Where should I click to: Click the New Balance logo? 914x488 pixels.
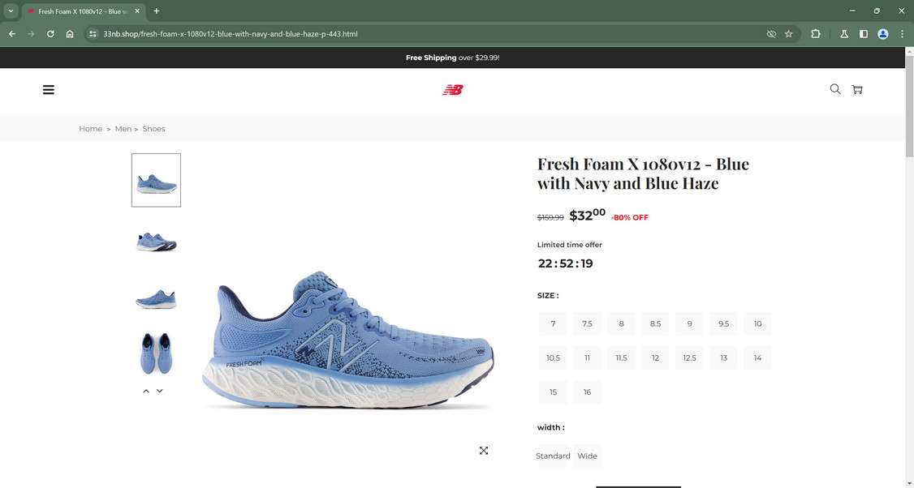(x=452, y=90)
